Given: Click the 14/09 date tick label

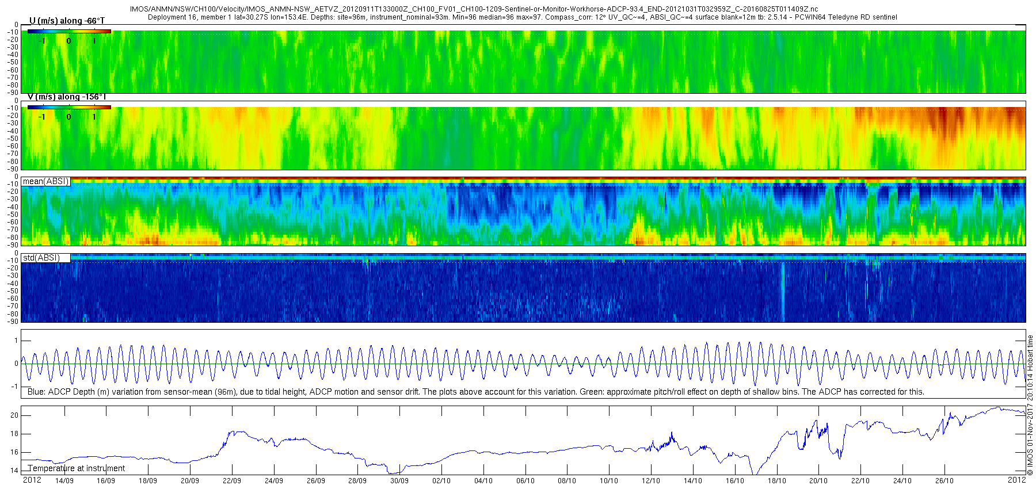Looking at the screenshot, I should [x=64, y=481].
